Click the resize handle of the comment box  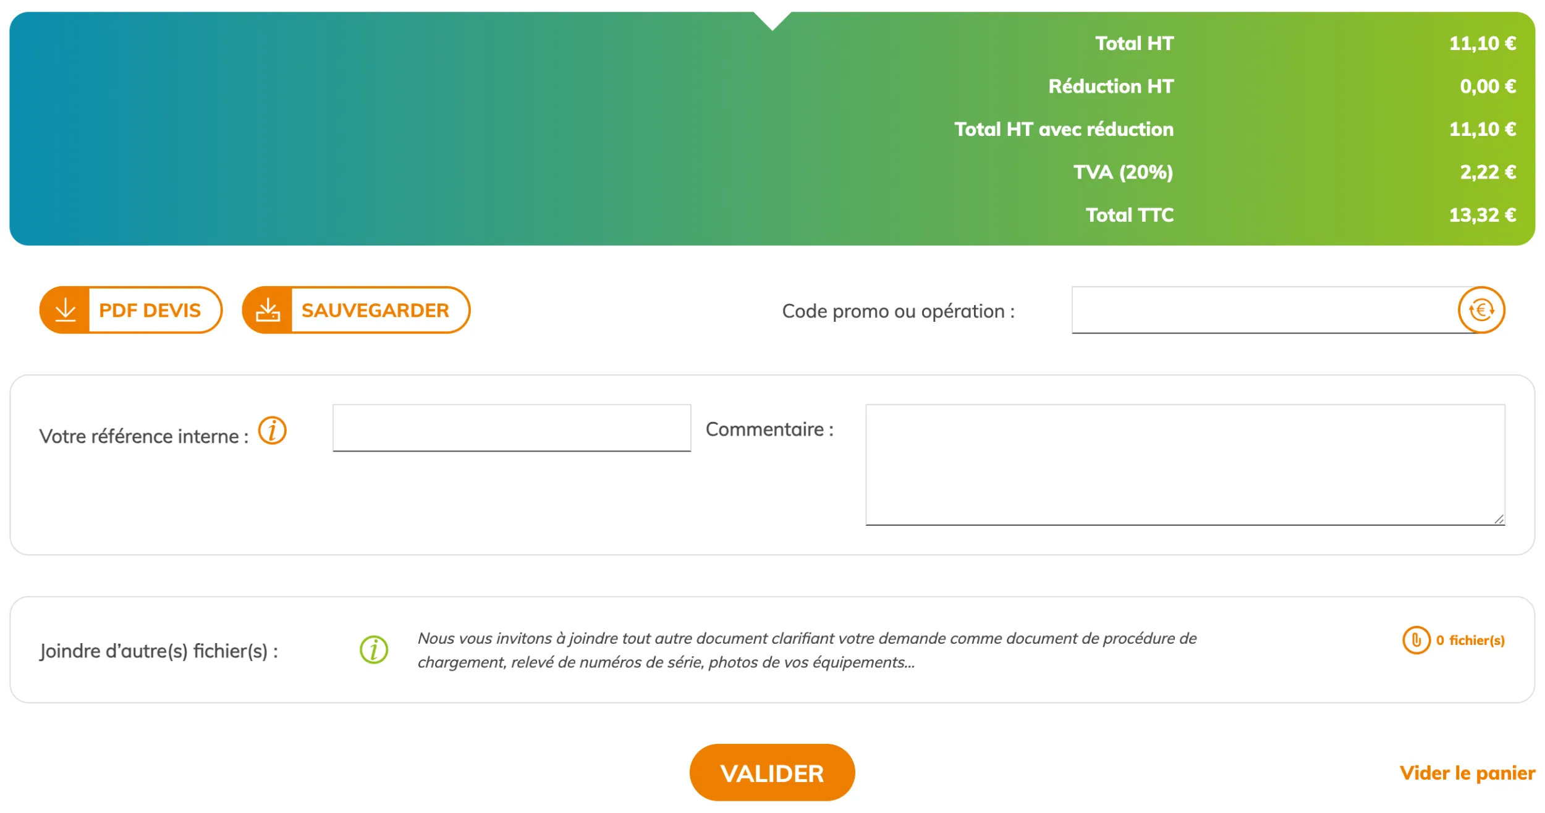point(1498,519)
